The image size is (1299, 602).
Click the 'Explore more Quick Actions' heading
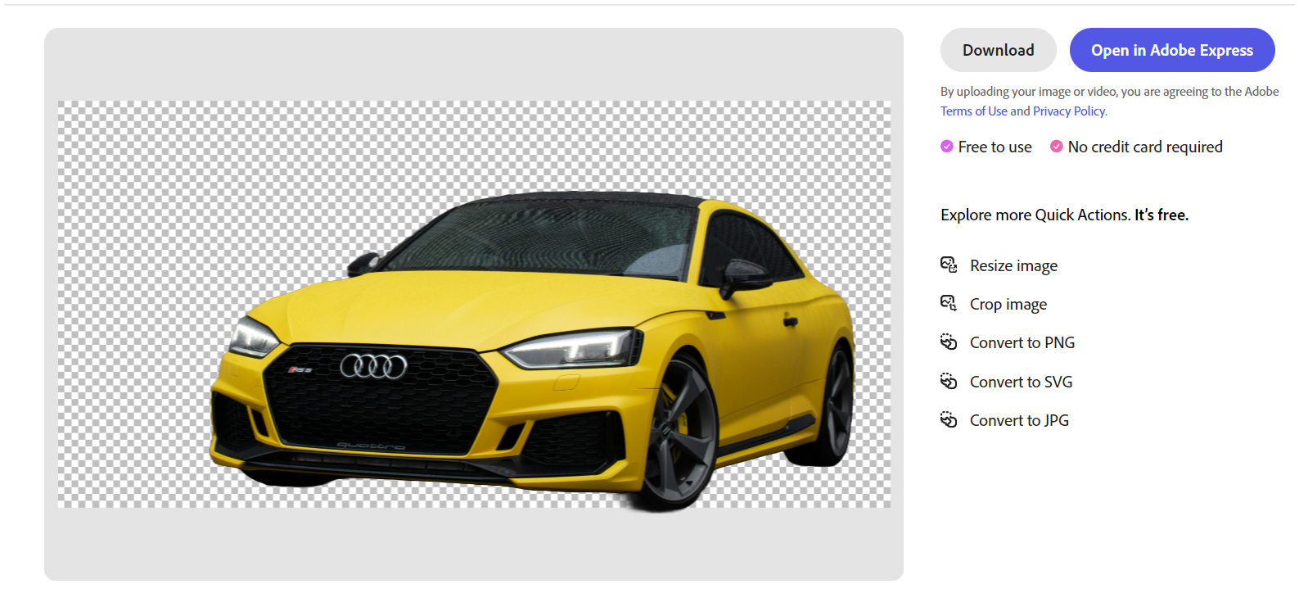pos(1064,215)
